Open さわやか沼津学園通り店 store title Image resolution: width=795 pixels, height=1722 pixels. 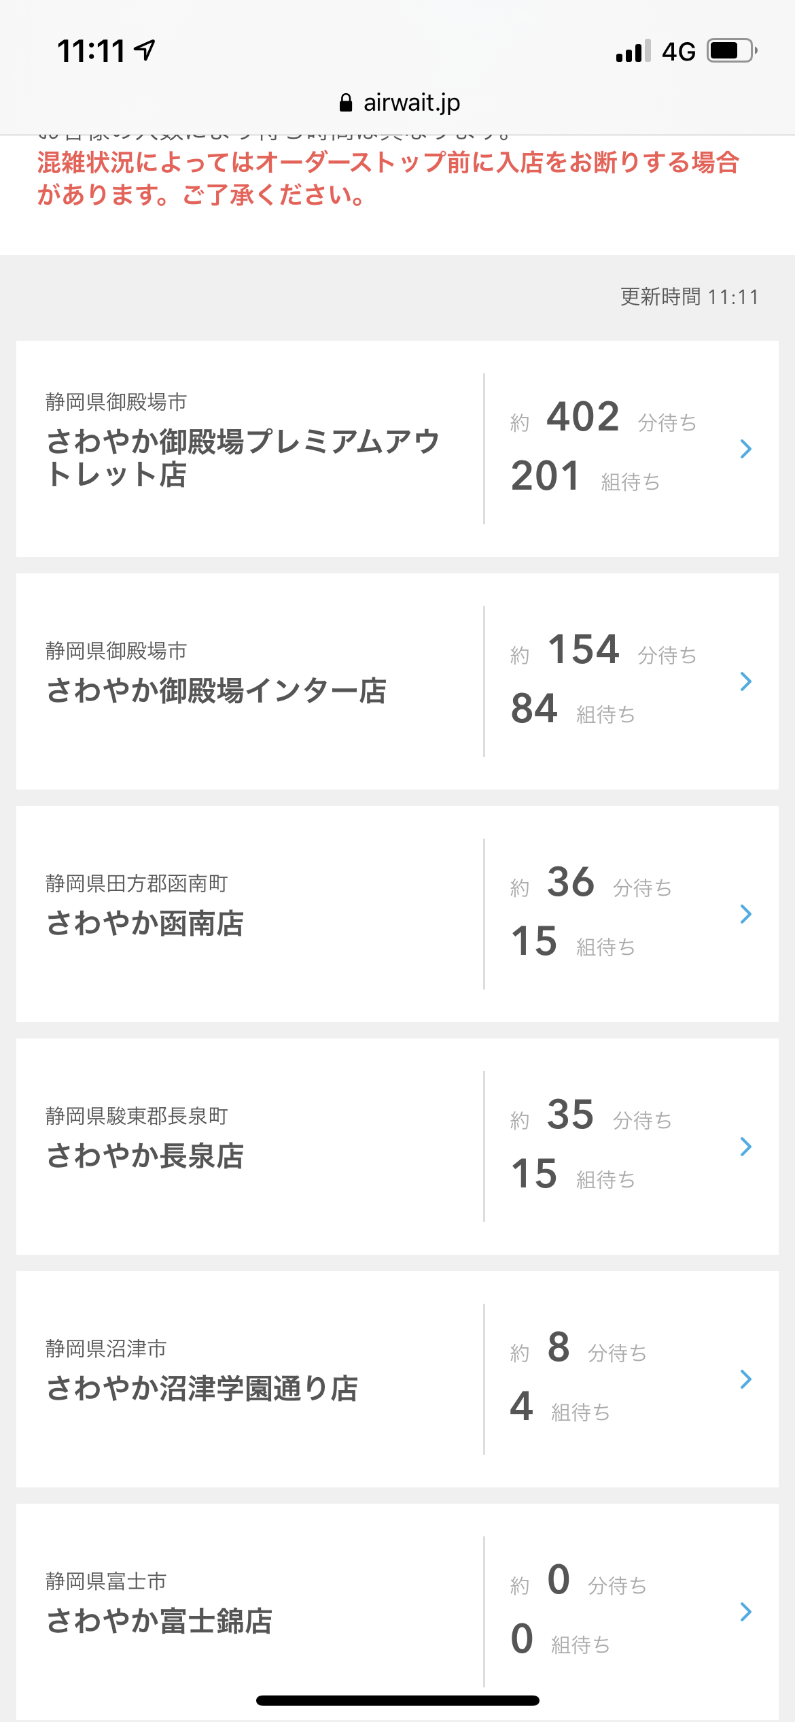[x=202, y=1389]
